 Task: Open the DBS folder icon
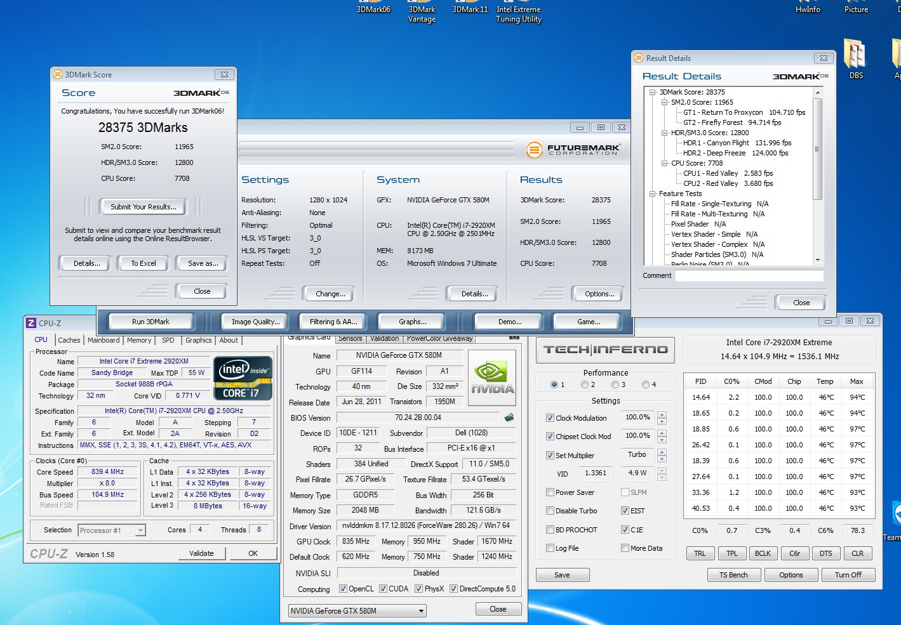click(855, 58)
